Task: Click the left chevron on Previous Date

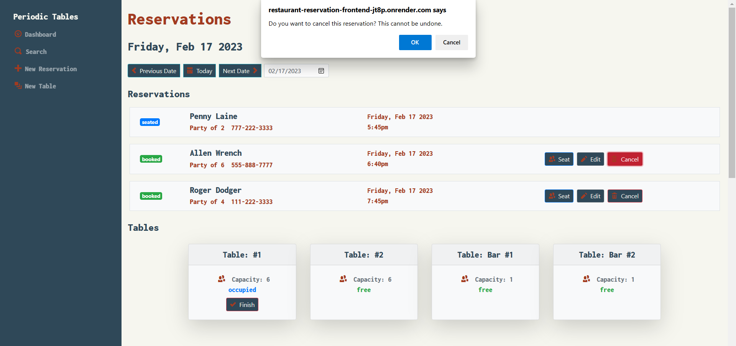Action: [x=134, y=71]
